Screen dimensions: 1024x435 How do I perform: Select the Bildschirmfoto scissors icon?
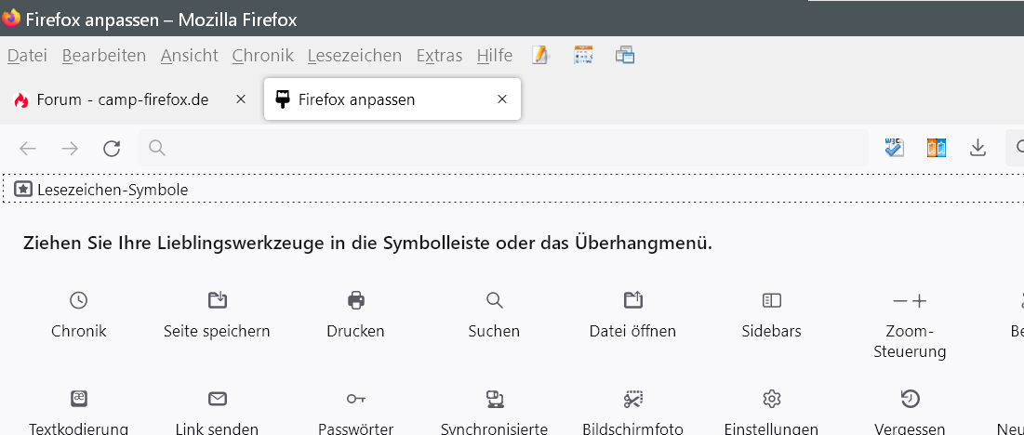click(632, 399)
